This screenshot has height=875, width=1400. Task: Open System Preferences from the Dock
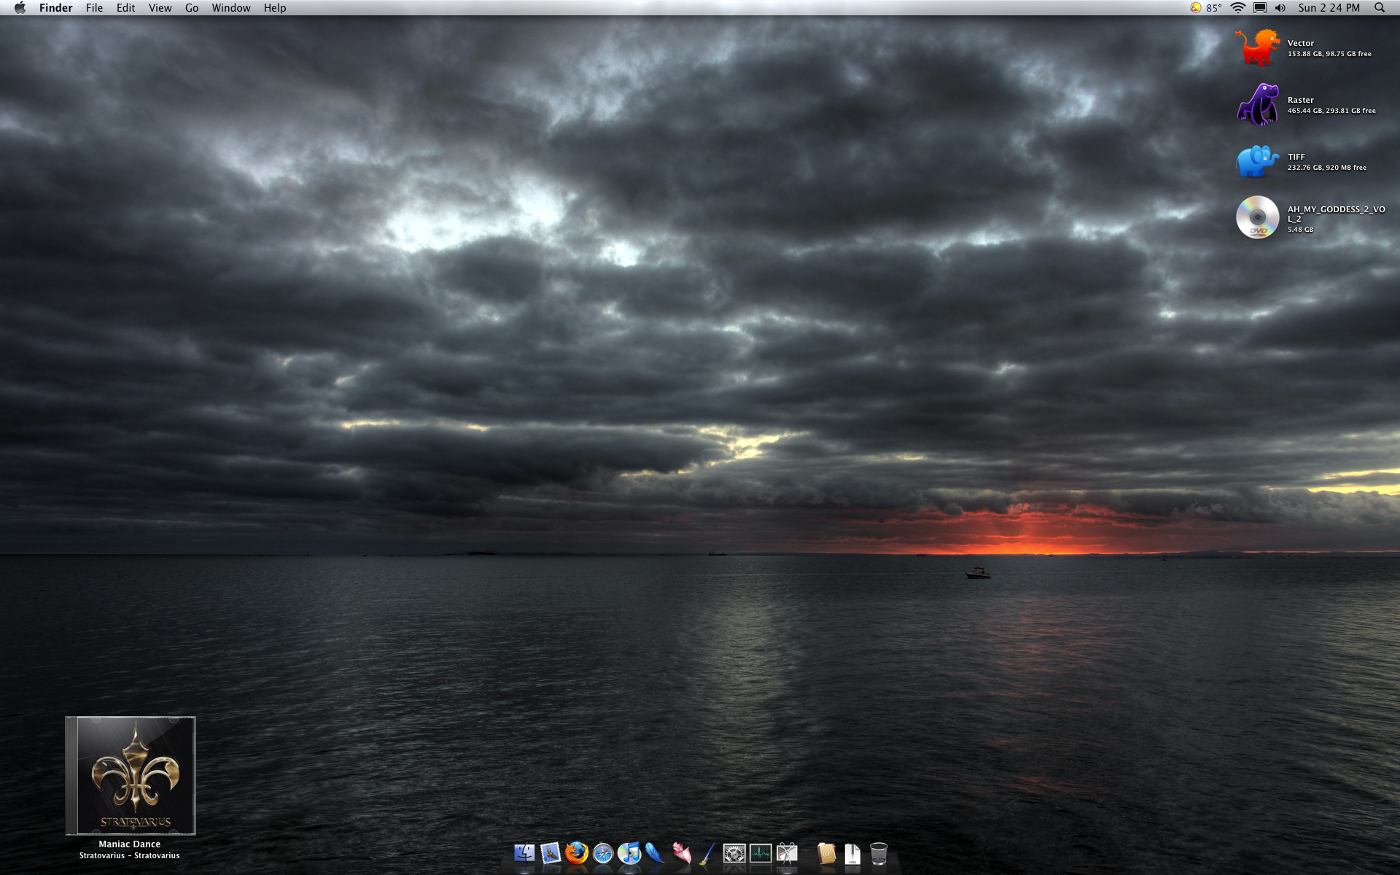734,853
